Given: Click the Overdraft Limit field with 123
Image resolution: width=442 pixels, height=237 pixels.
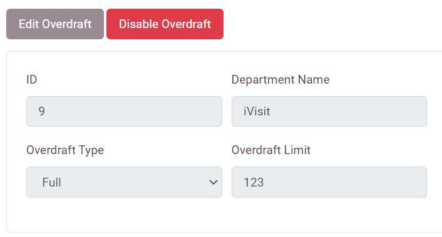Looking at the screenshot, I should click(329, 182).
